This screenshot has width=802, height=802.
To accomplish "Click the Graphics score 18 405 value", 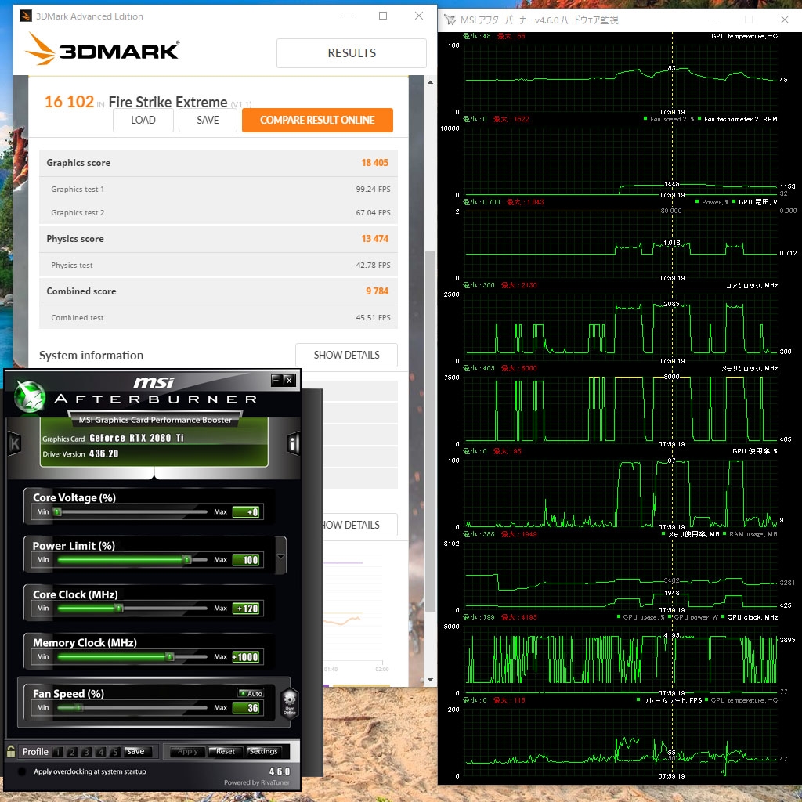I will tap(375, 163).
